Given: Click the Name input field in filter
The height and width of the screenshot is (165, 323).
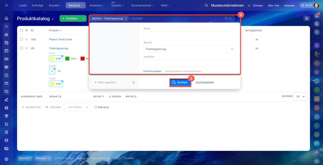Looking at the screenshot, I should (190, 35).
